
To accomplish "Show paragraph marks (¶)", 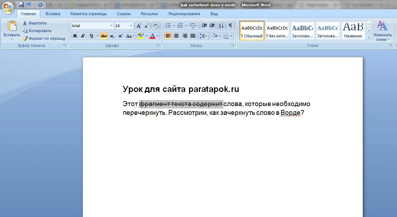I will (x=231, y=26).
